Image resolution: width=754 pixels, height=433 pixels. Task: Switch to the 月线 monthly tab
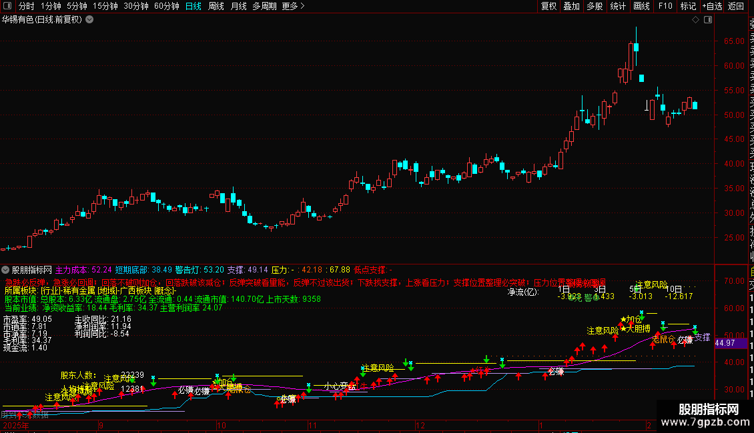[238, 6]
